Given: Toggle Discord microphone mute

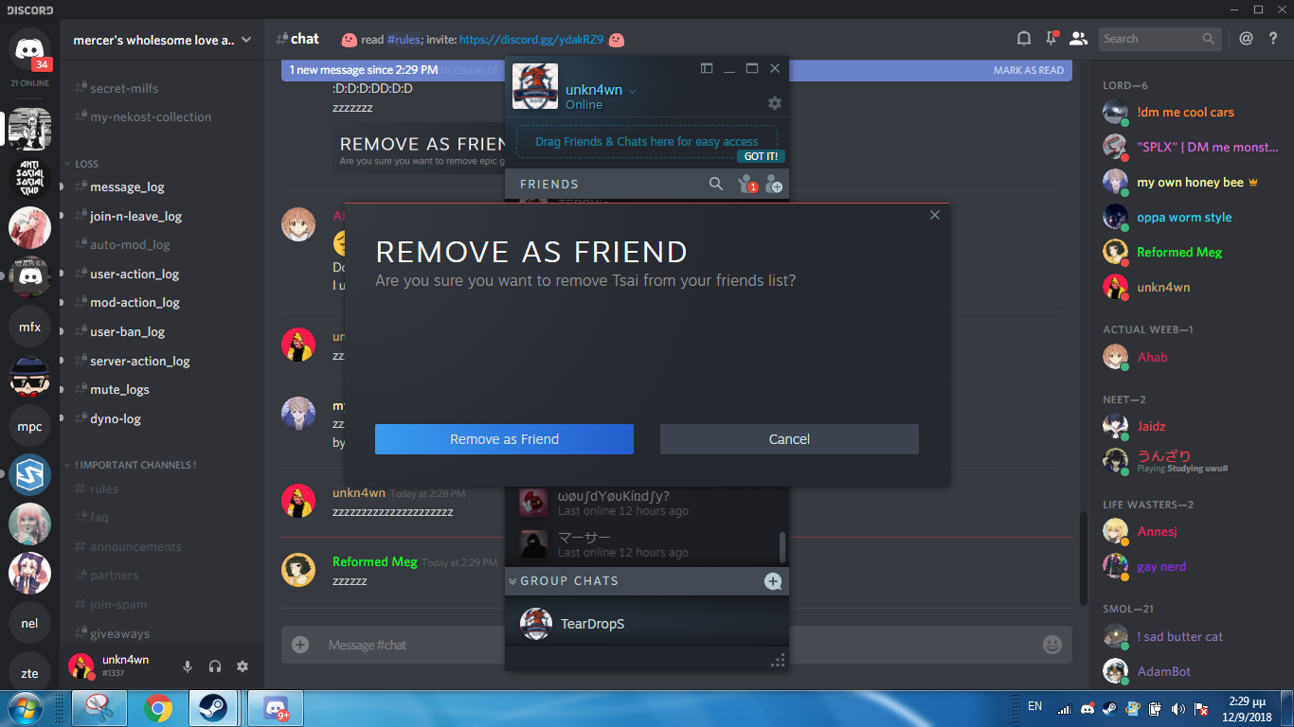Looking at the screenshot, I should click(x=188, y=666).
